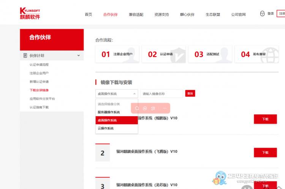Close the 桌面操作系统 category dropdown
285x189 pixels.
(x=134, y=93)
